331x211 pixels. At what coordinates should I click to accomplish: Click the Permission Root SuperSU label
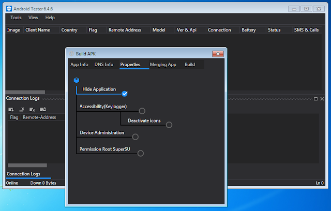point(104,149)
